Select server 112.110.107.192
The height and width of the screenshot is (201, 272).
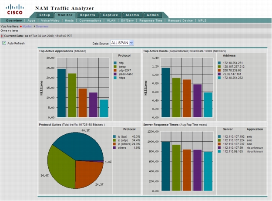234,137
